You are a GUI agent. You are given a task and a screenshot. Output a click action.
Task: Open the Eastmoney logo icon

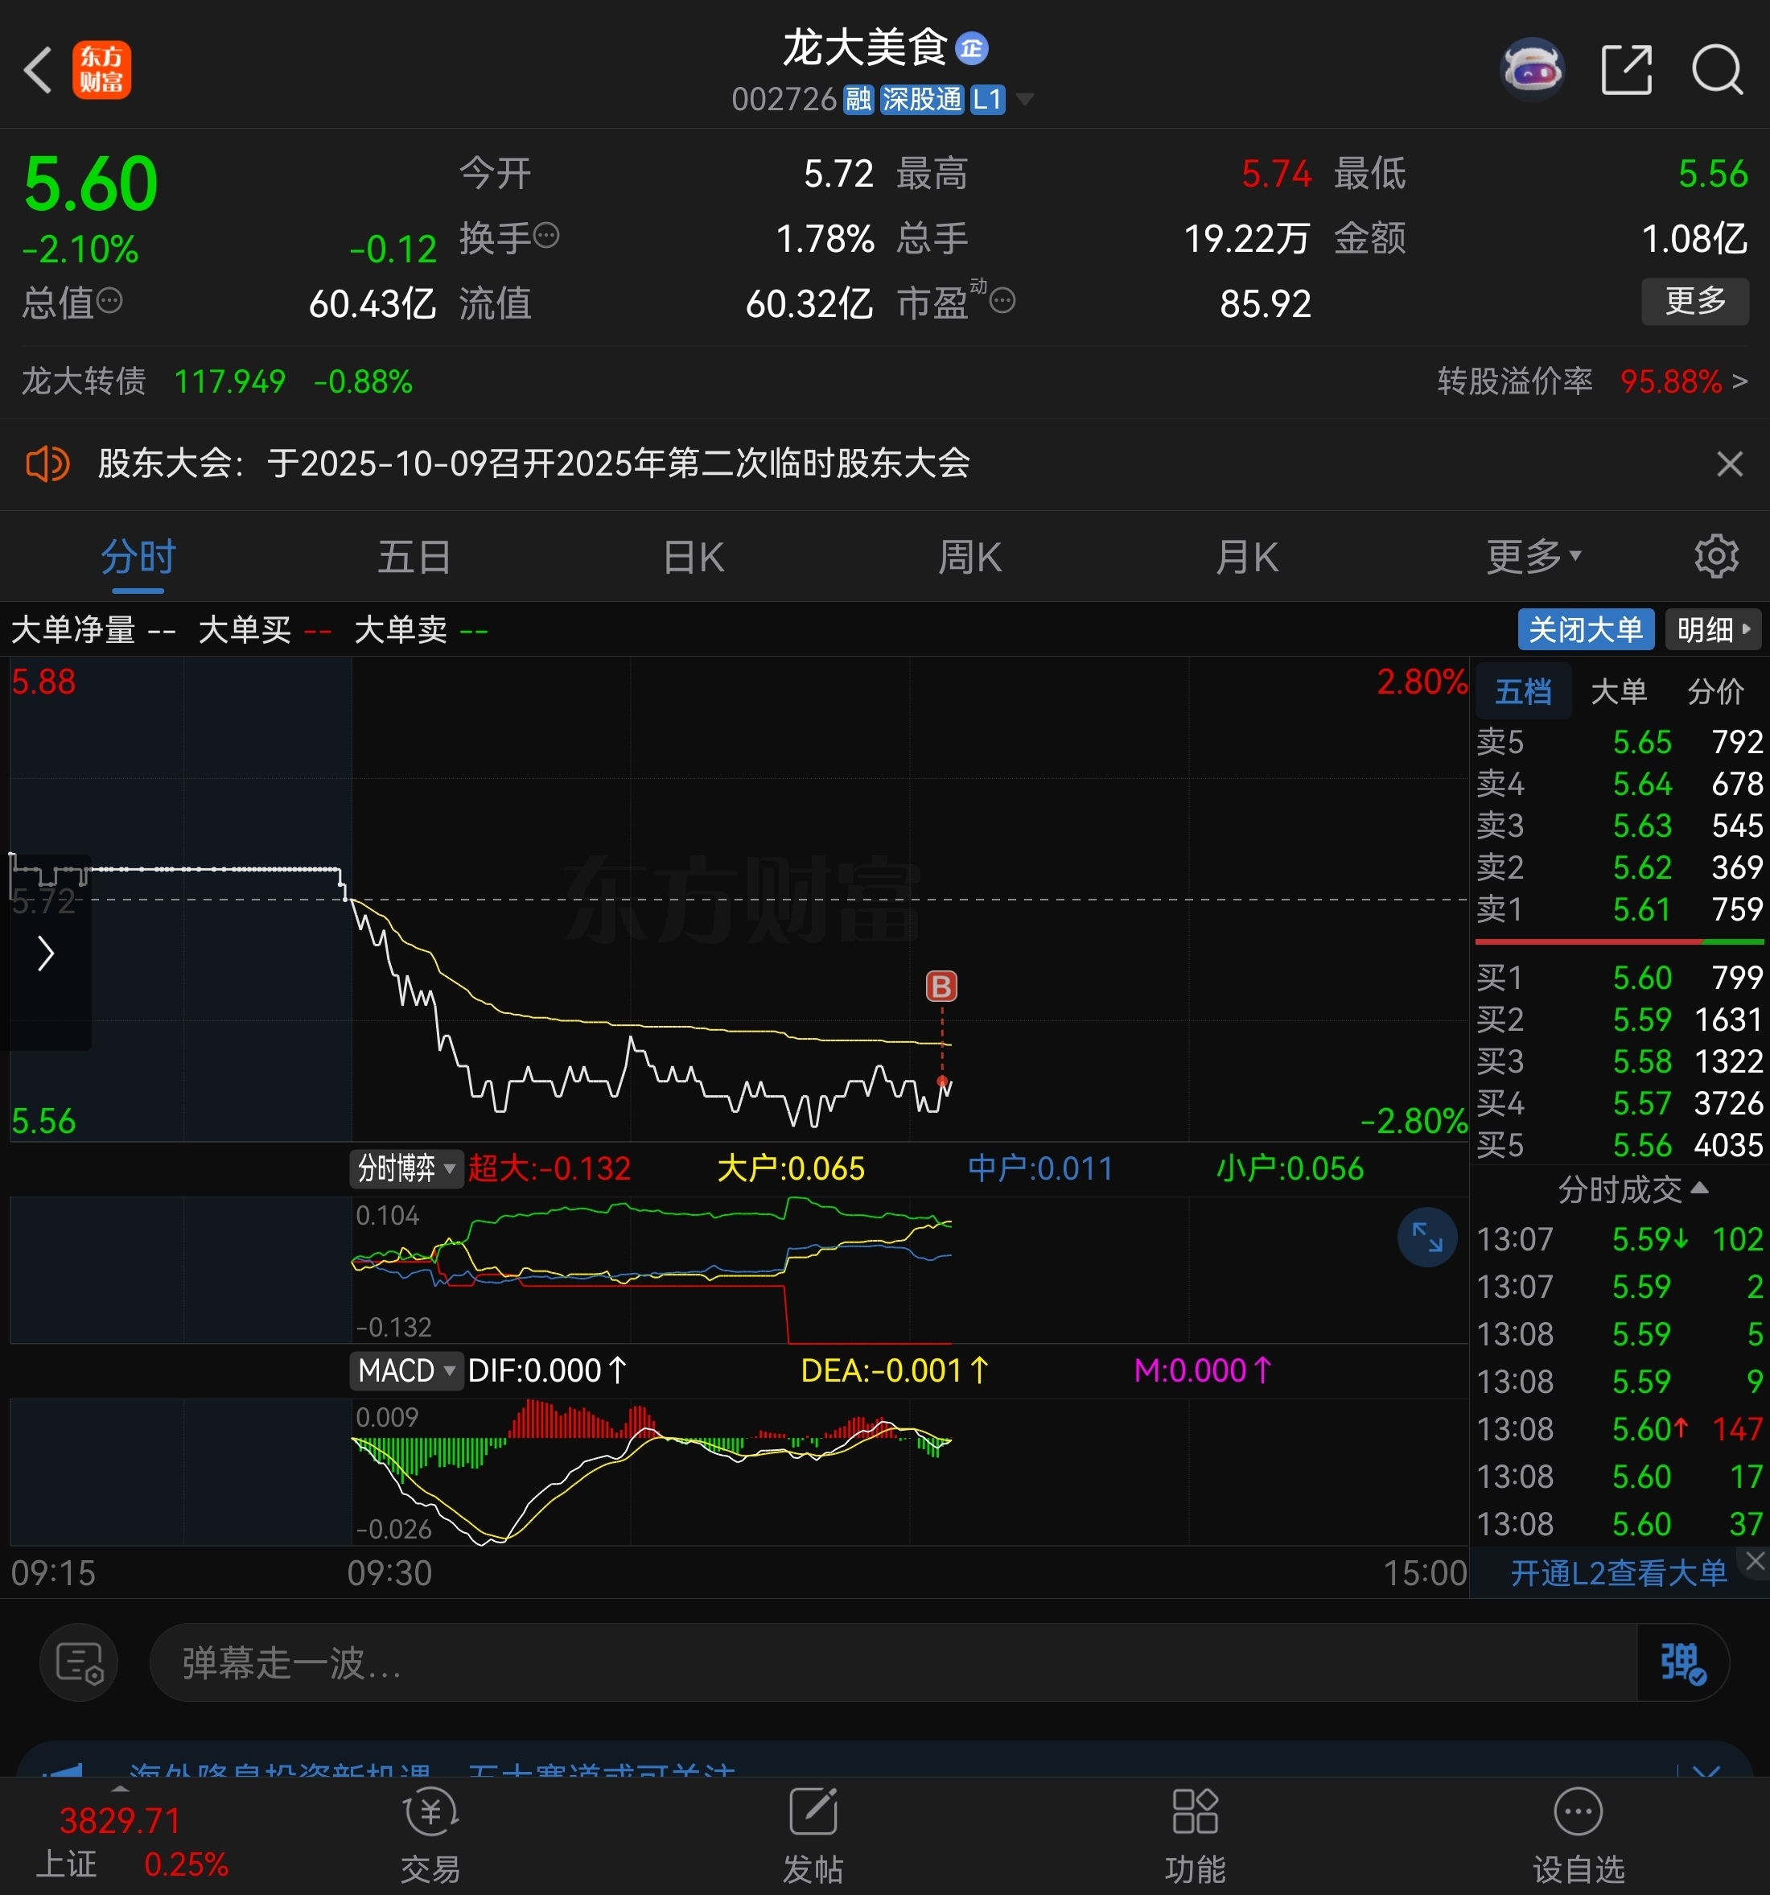[101, 69]
